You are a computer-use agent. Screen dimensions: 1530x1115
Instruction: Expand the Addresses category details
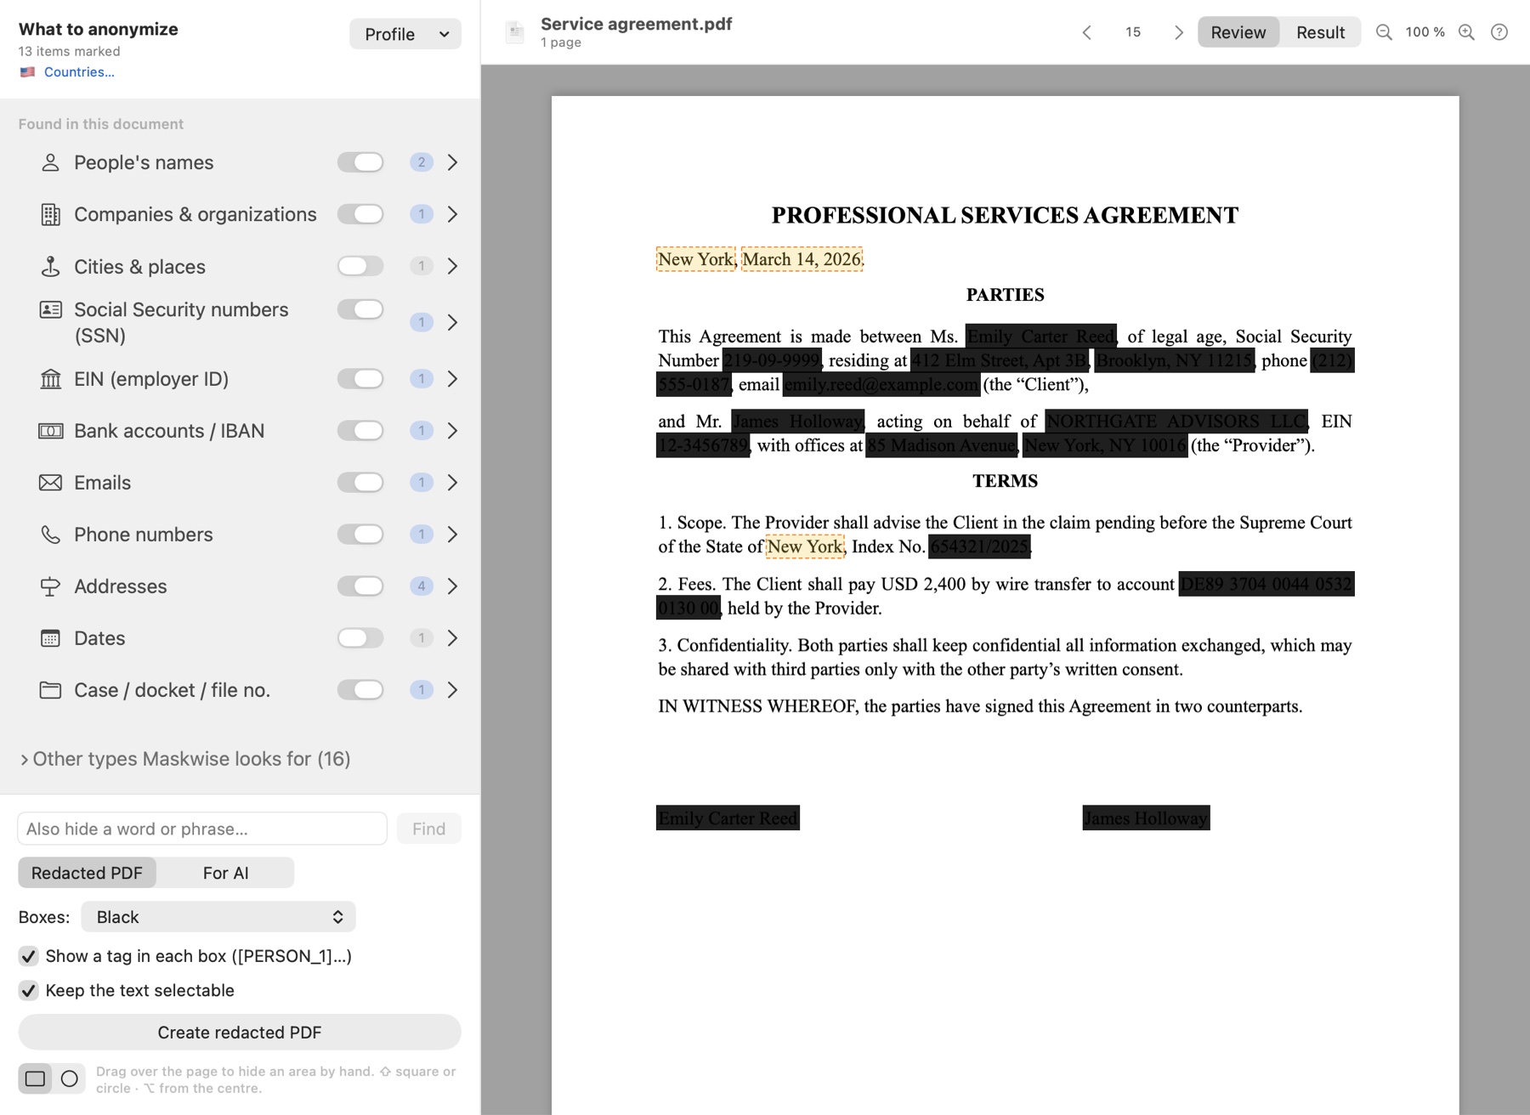452,586
